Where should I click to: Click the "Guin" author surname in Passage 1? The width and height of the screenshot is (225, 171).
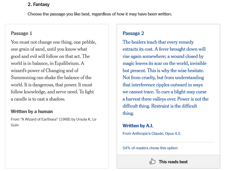15,125
